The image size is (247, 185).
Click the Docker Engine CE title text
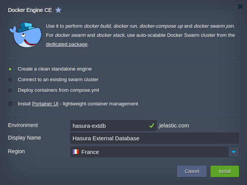pos(30,10)
